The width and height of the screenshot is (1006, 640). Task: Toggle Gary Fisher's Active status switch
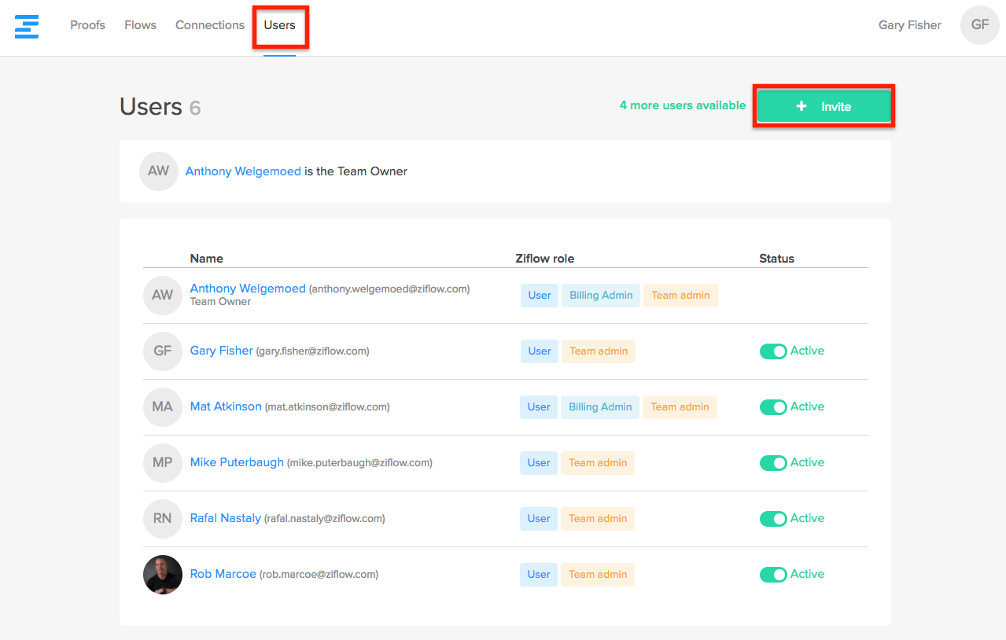point(773,351)
